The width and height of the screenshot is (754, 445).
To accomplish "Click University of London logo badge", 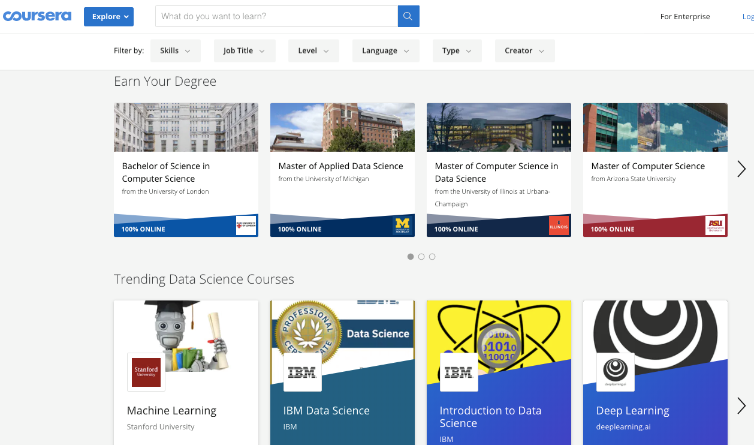I will click(x=246, y=225).
